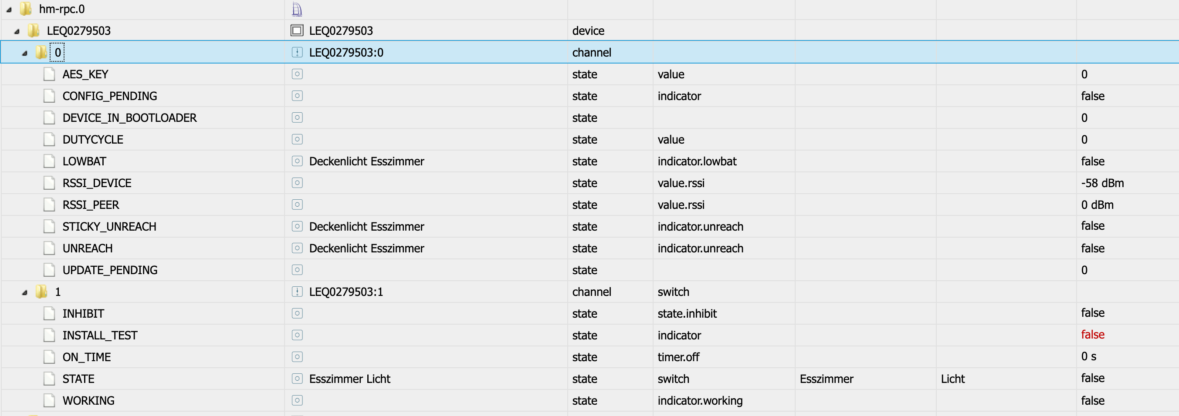Click the channel icon next to LEQ0279503:1
1179x416 pixels.
297,292
